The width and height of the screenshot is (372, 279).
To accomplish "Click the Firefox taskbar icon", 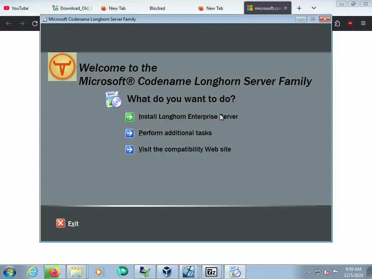I will coord(54,272).
